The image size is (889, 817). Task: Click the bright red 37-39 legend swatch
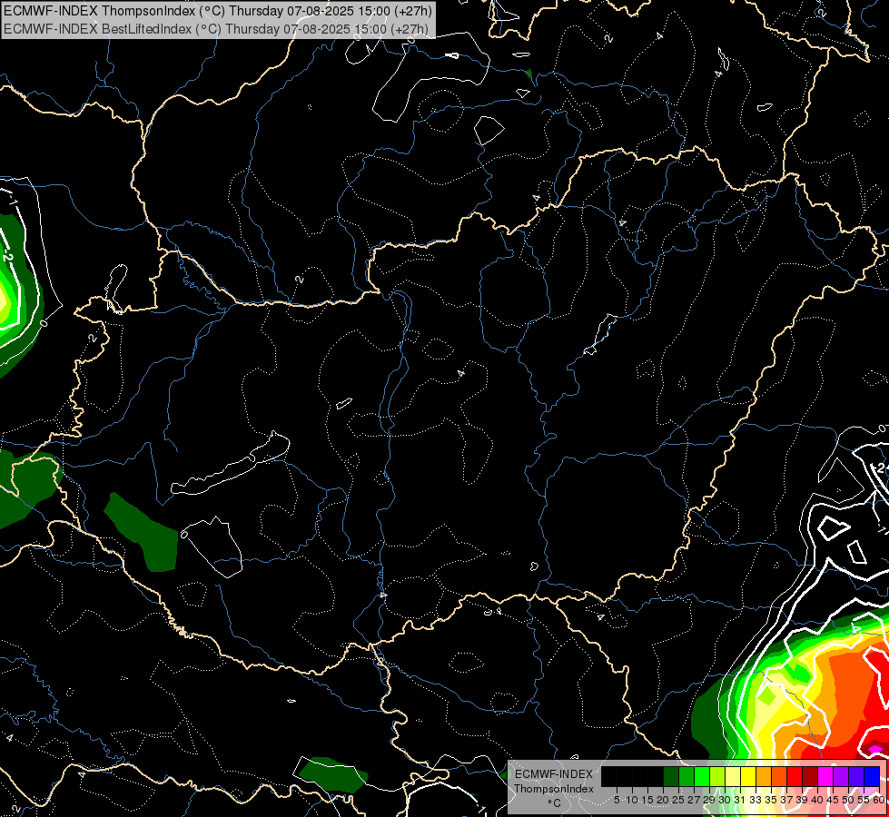pyautogui.click(x=795, y=777)
